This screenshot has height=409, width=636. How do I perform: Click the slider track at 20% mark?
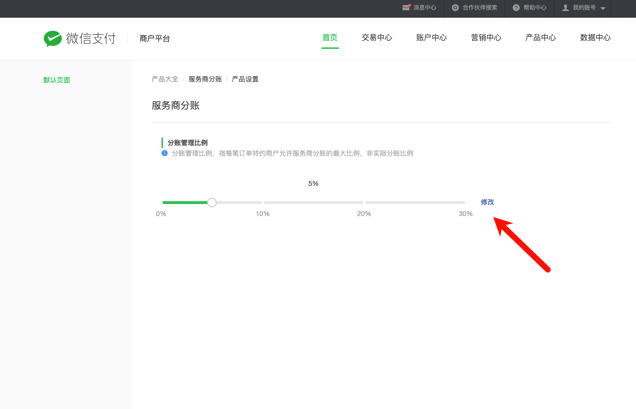pos(364,203)
